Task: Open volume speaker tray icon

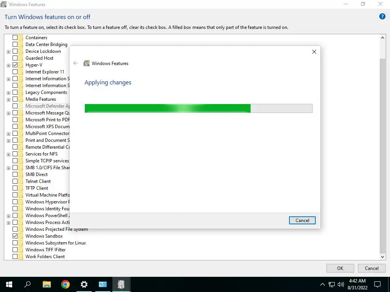Action: (341, 284)
